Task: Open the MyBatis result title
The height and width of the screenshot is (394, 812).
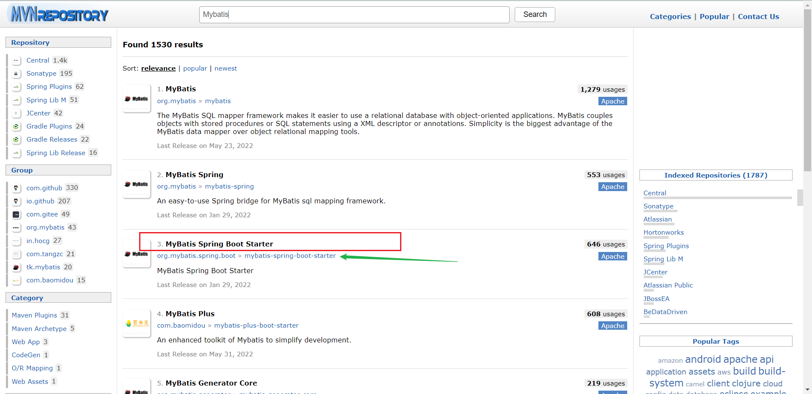Action: (x=181, y=89)
